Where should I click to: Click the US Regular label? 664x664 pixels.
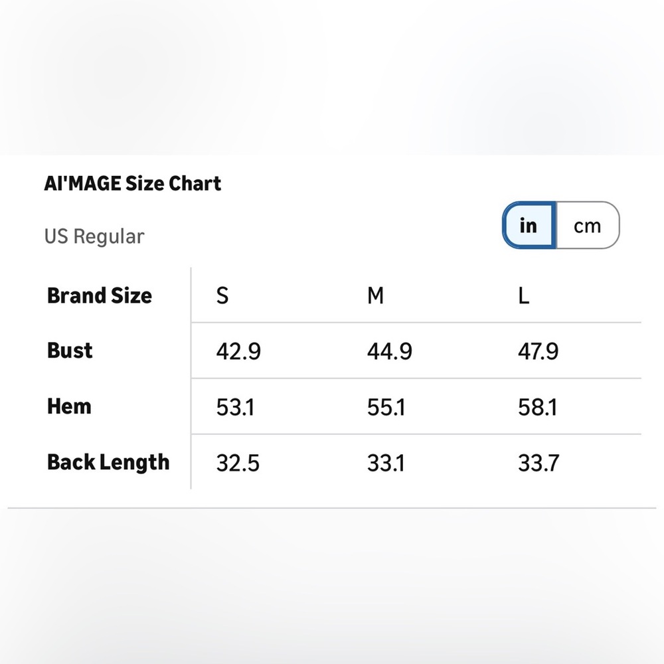pyautogui.click(x=94, y=236)
